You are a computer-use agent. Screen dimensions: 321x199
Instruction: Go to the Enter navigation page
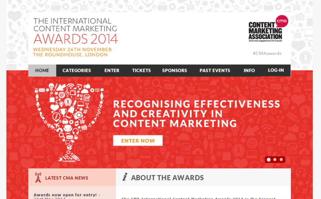click(x=112, y=71)
